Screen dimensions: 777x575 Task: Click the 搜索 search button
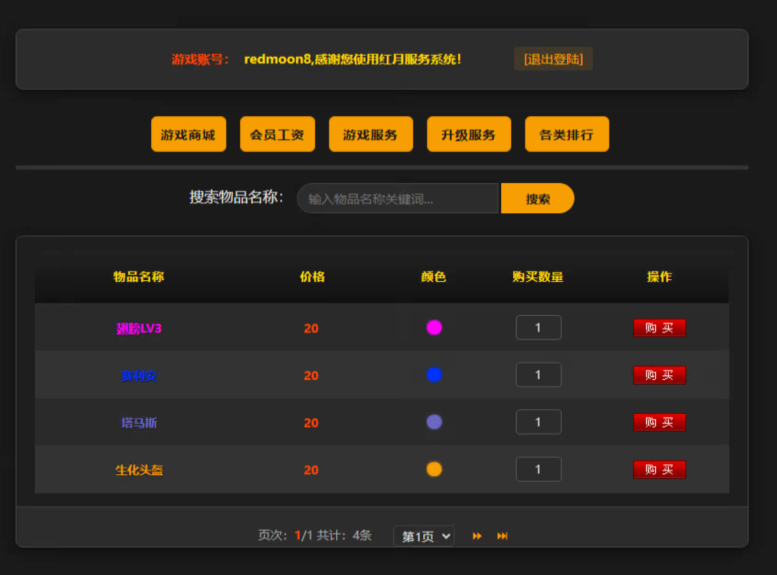tap(537, 198)
